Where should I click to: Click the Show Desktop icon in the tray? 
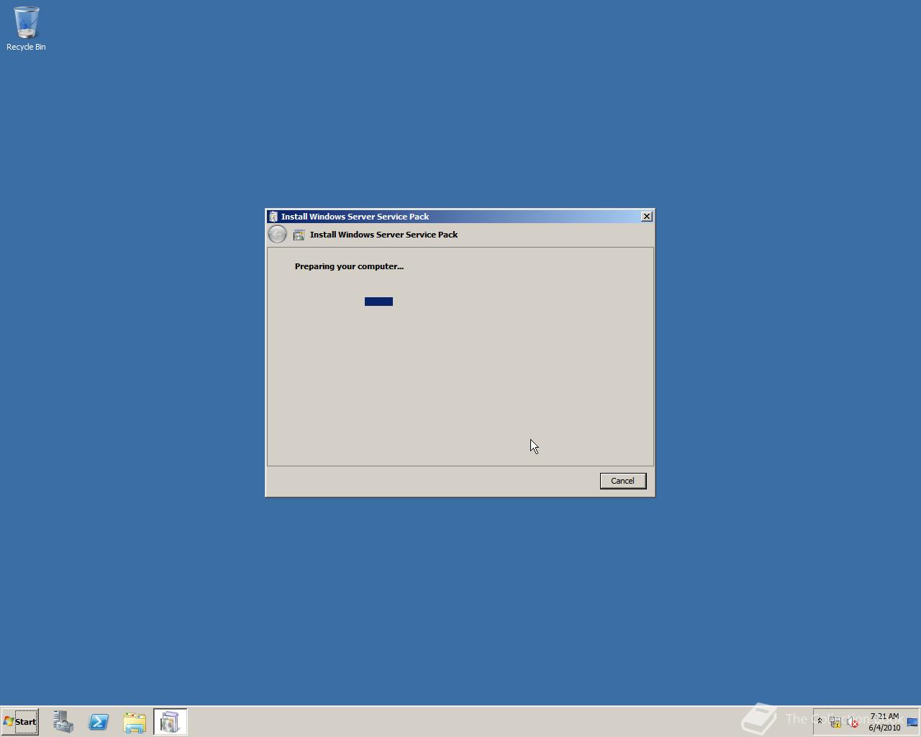[x=912, y=722]
